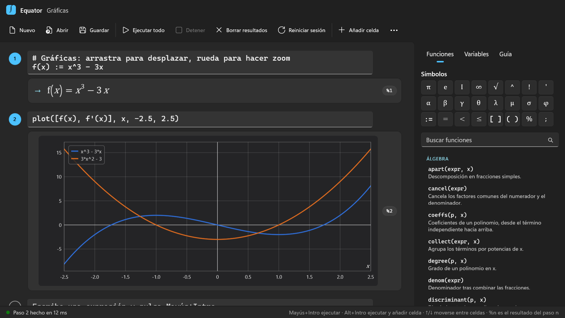Insert the prime derivative symbol
Image resolution: width=565 pixels, height=318 pixels.
[546, 87]
